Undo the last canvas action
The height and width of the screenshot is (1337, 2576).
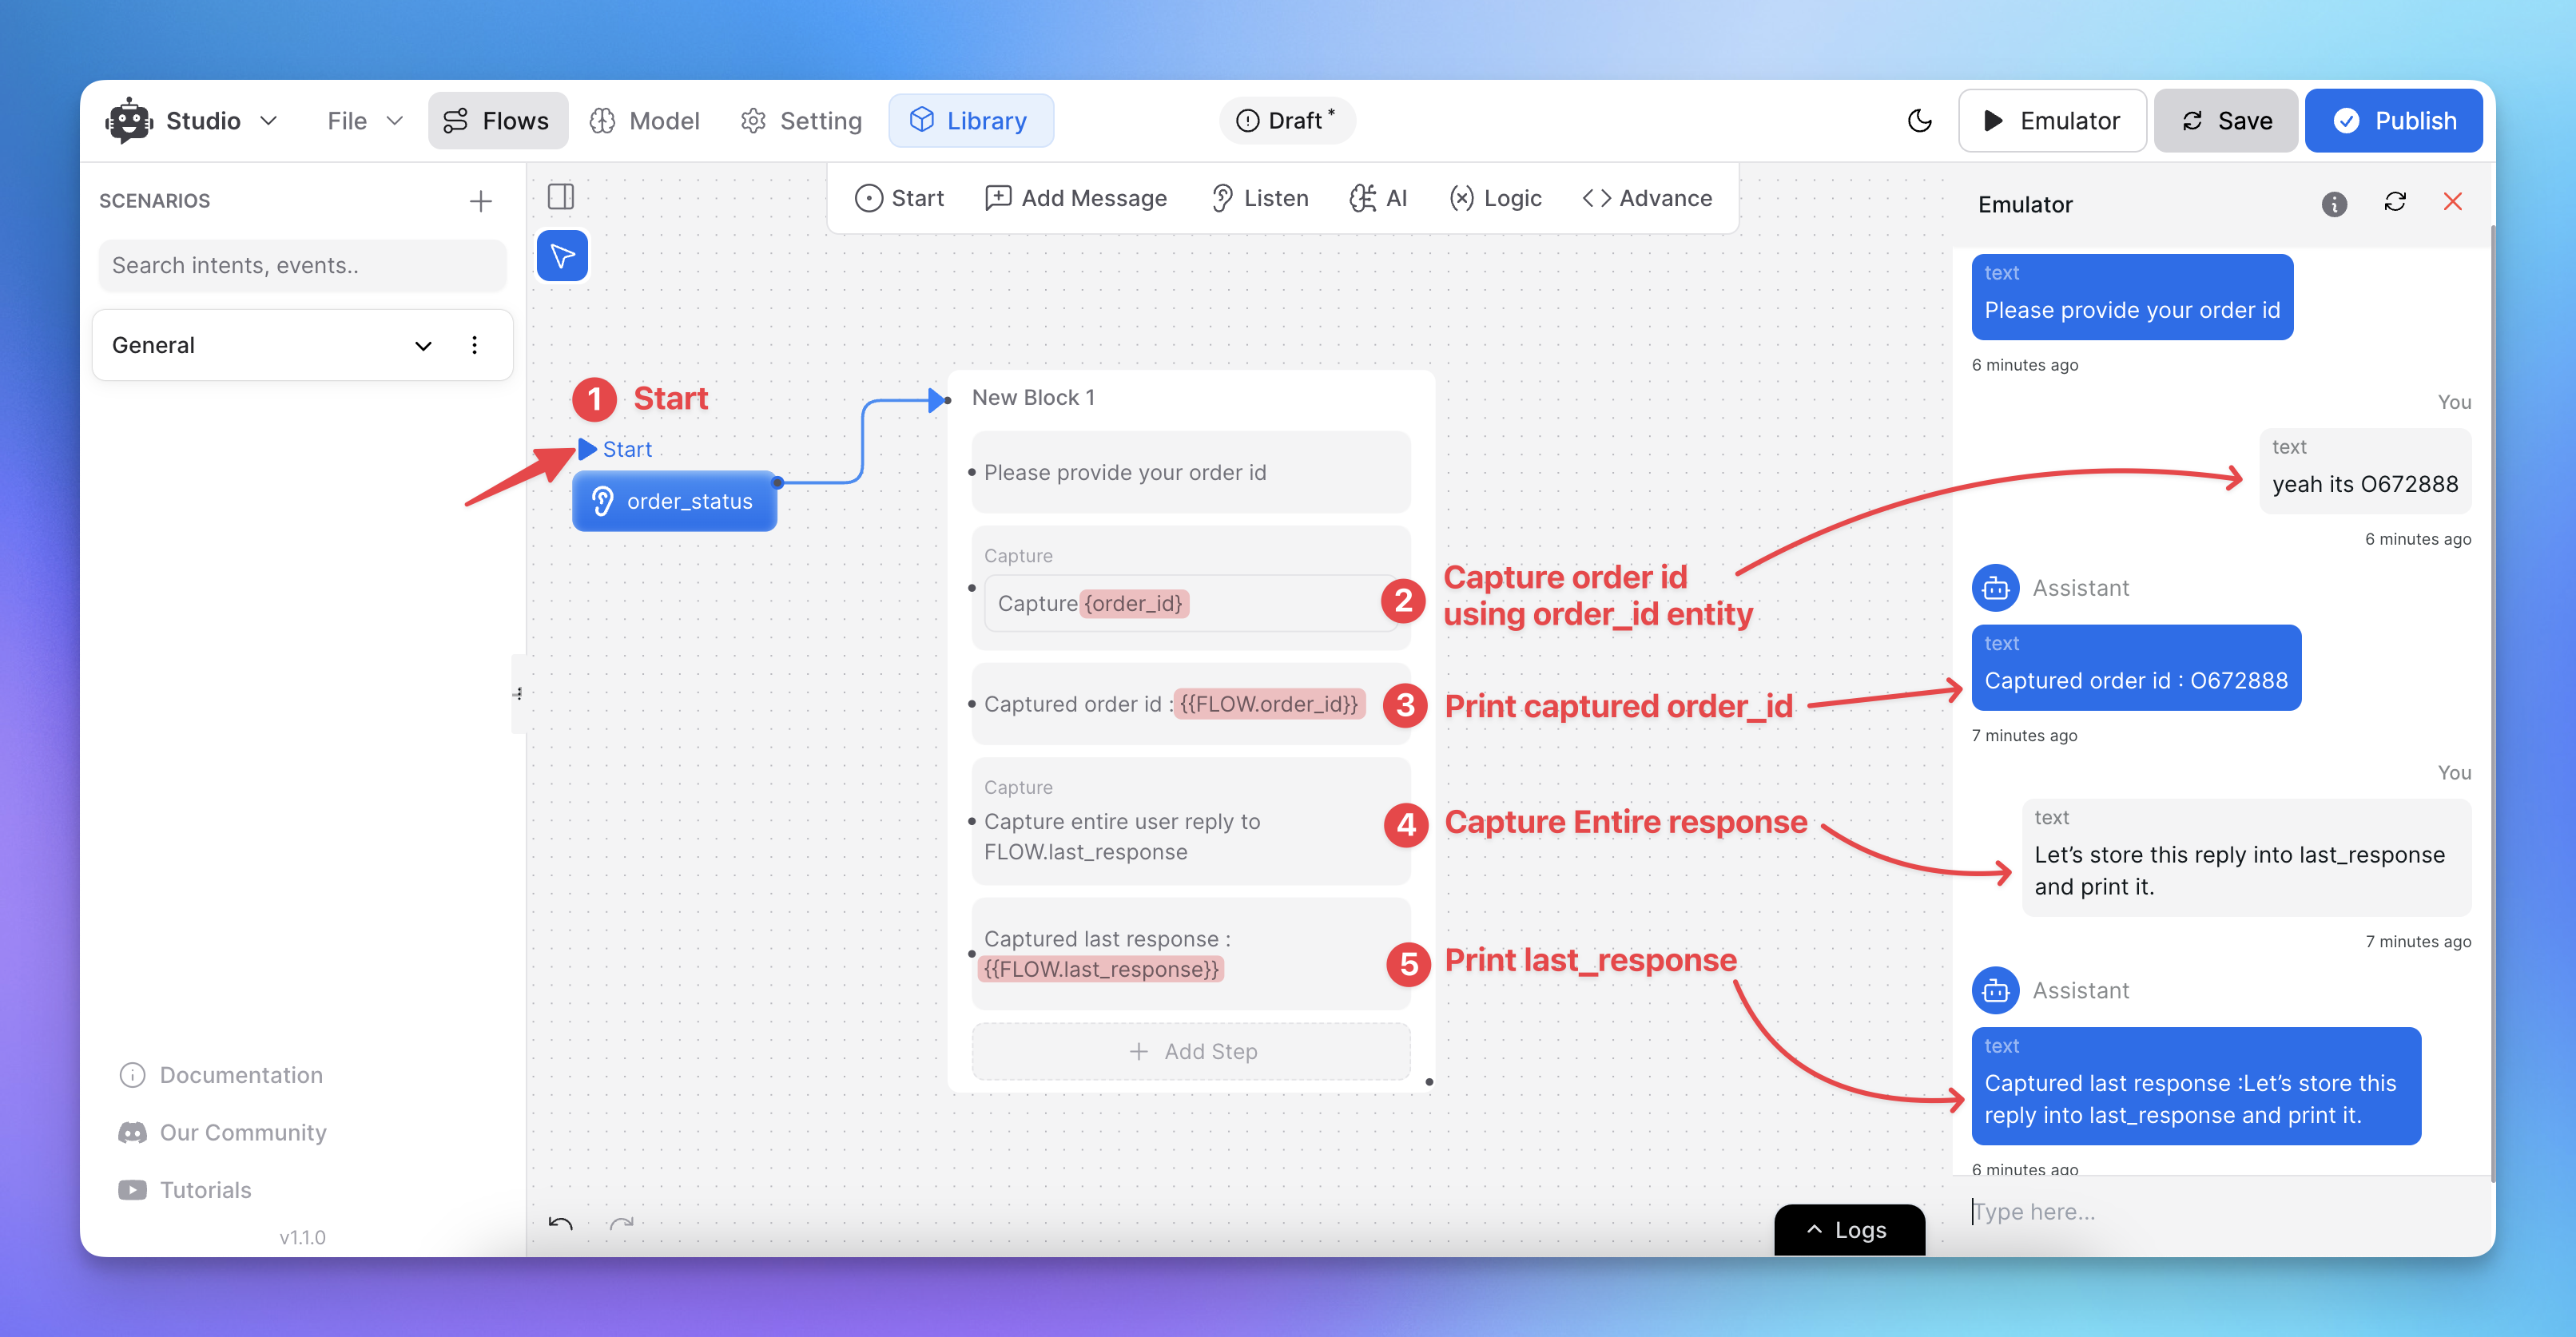click(x=560, y=1223)
